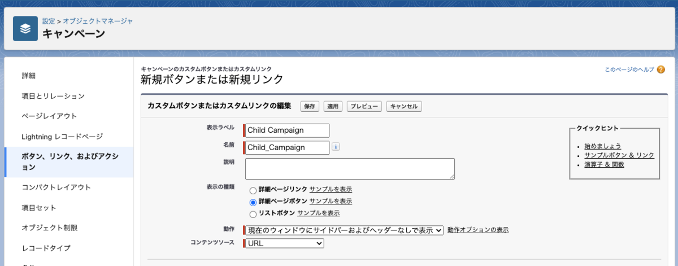Click the カスタムボタンまたはカスタムリンクの編集 section title
Image resolution: width=678 pixels, height=266 pixels.
click(x=219, y=106)
